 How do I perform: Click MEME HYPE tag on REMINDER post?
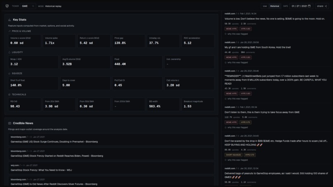(231, 94)
